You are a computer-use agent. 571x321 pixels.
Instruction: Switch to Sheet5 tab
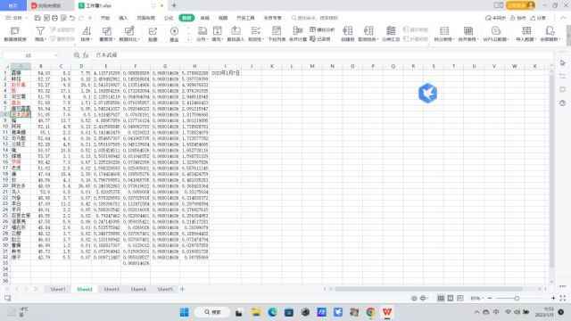[165, 289]
